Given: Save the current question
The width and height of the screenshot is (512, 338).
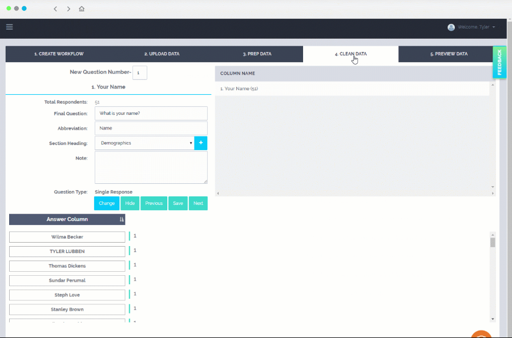Looking at the screenshot, I should 178,203.
